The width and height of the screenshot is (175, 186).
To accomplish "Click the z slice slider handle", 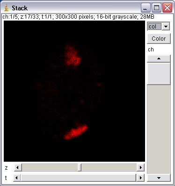I will pos(80,168).
